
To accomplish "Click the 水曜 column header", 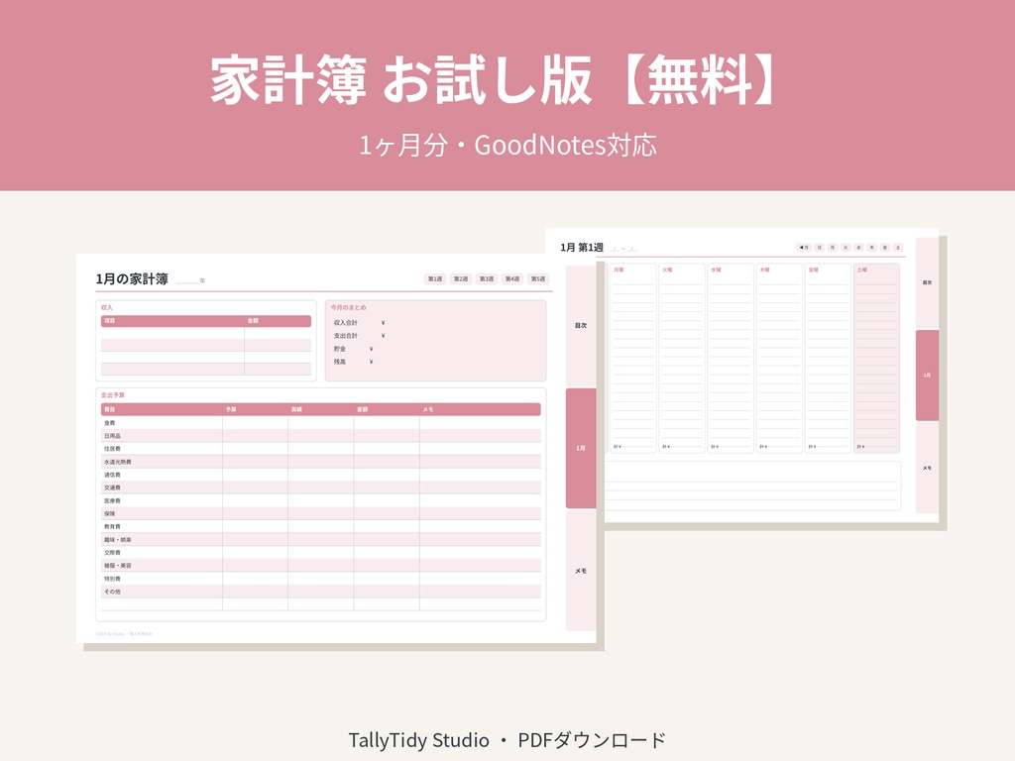I will tap(716, 270).
